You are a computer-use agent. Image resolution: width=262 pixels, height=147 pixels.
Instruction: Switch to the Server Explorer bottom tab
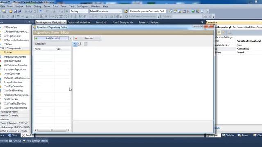point(14,135)
